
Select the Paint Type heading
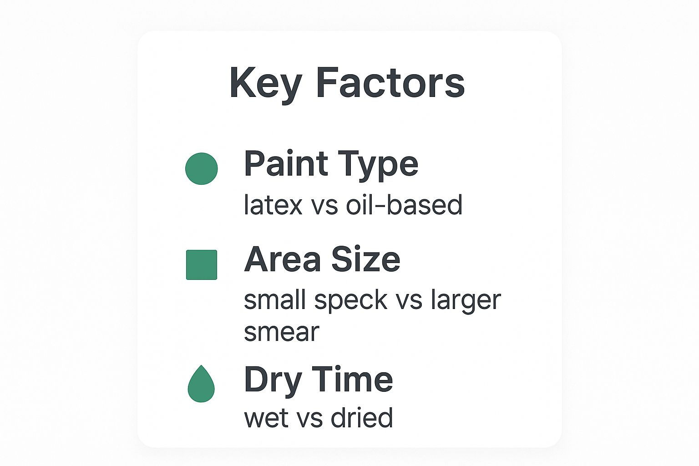331,164
